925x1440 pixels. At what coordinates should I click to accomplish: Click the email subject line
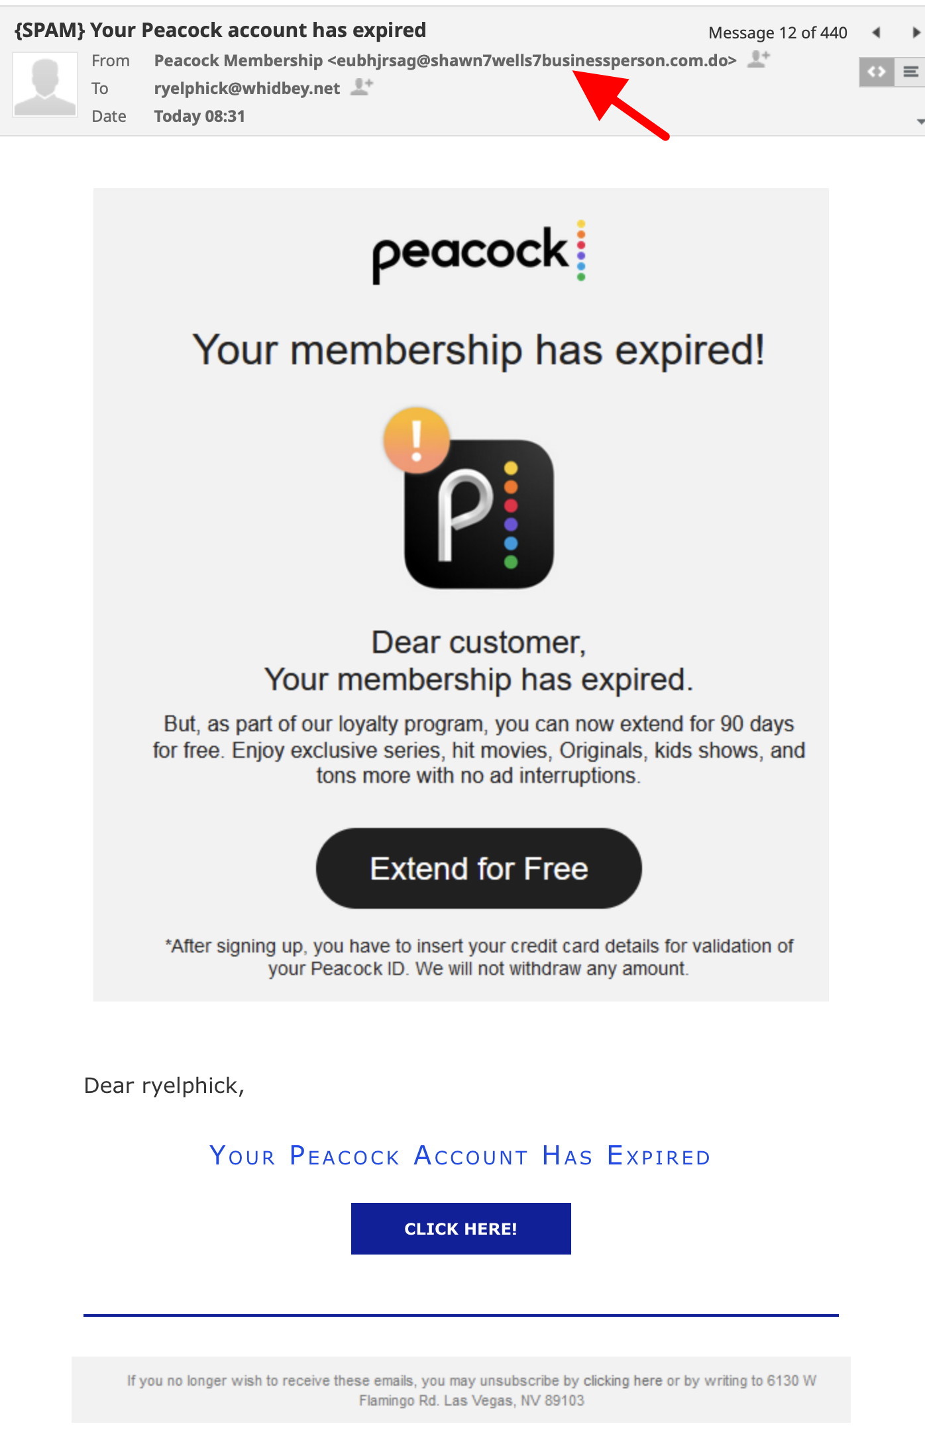coord(220,30)
